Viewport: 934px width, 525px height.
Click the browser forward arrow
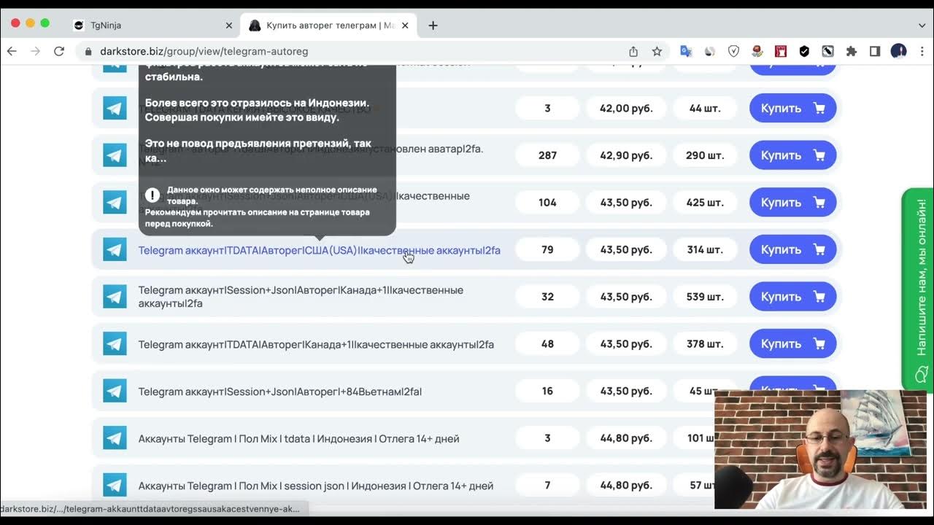point(35,51)
